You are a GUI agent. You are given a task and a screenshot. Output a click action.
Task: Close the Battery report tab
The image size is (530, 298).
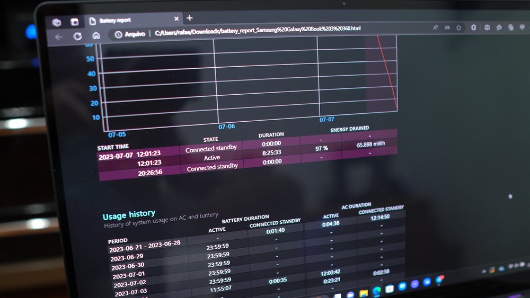[176, 19]
